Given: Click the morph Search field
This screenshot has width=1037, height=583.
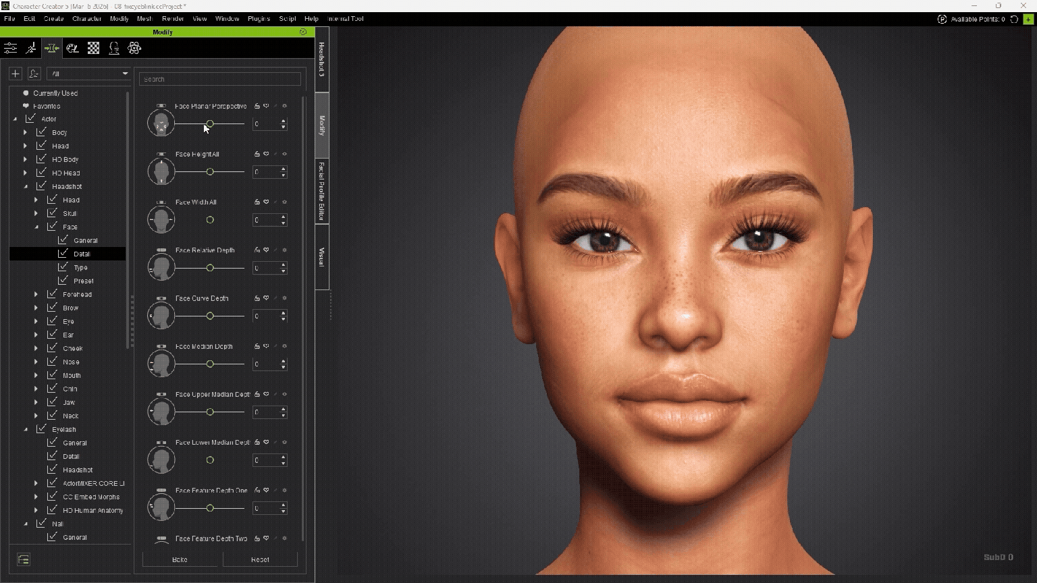Looking at the screenshot, I should click(220, 79).
